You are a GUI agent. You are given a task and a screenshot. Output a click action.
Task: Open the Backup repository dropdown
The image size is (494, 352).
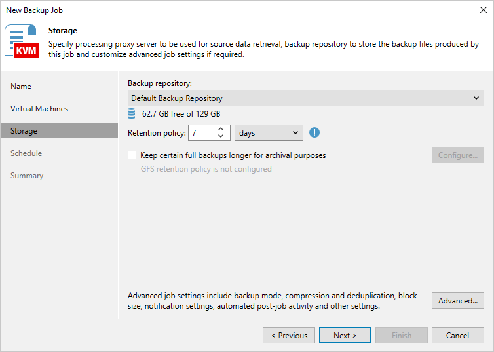coord(305,98)
